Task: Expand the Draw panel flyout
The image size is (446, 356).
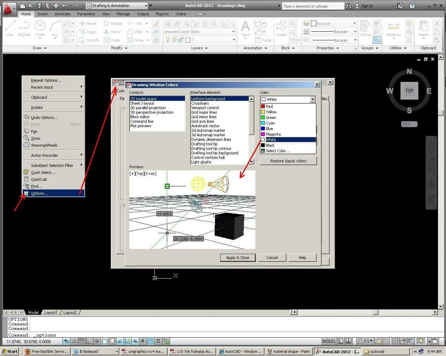Action: pos(39,48)
